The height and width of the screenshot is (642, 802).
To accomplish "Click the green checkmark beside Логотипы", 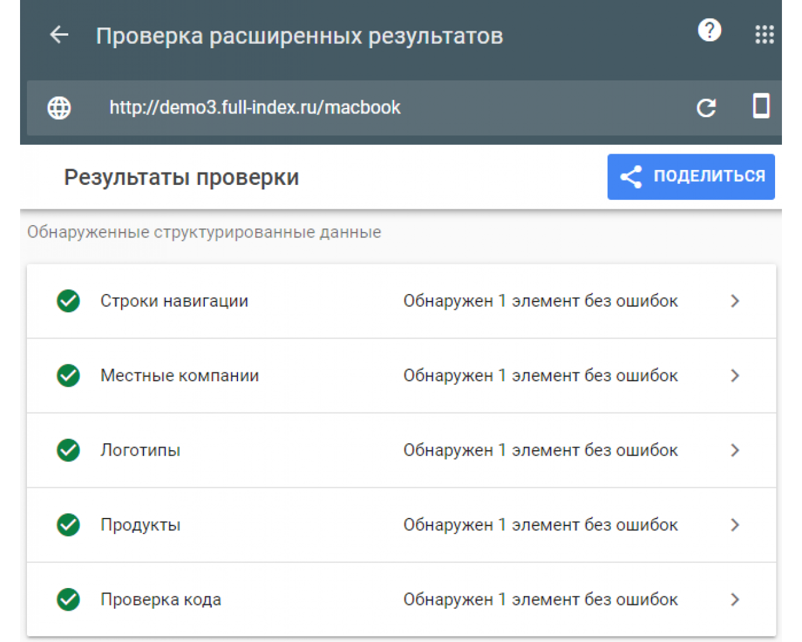I will click(68, 450).
